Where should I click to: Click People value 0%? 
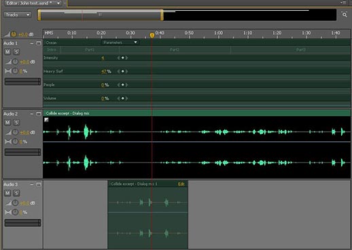pos(105,85)
